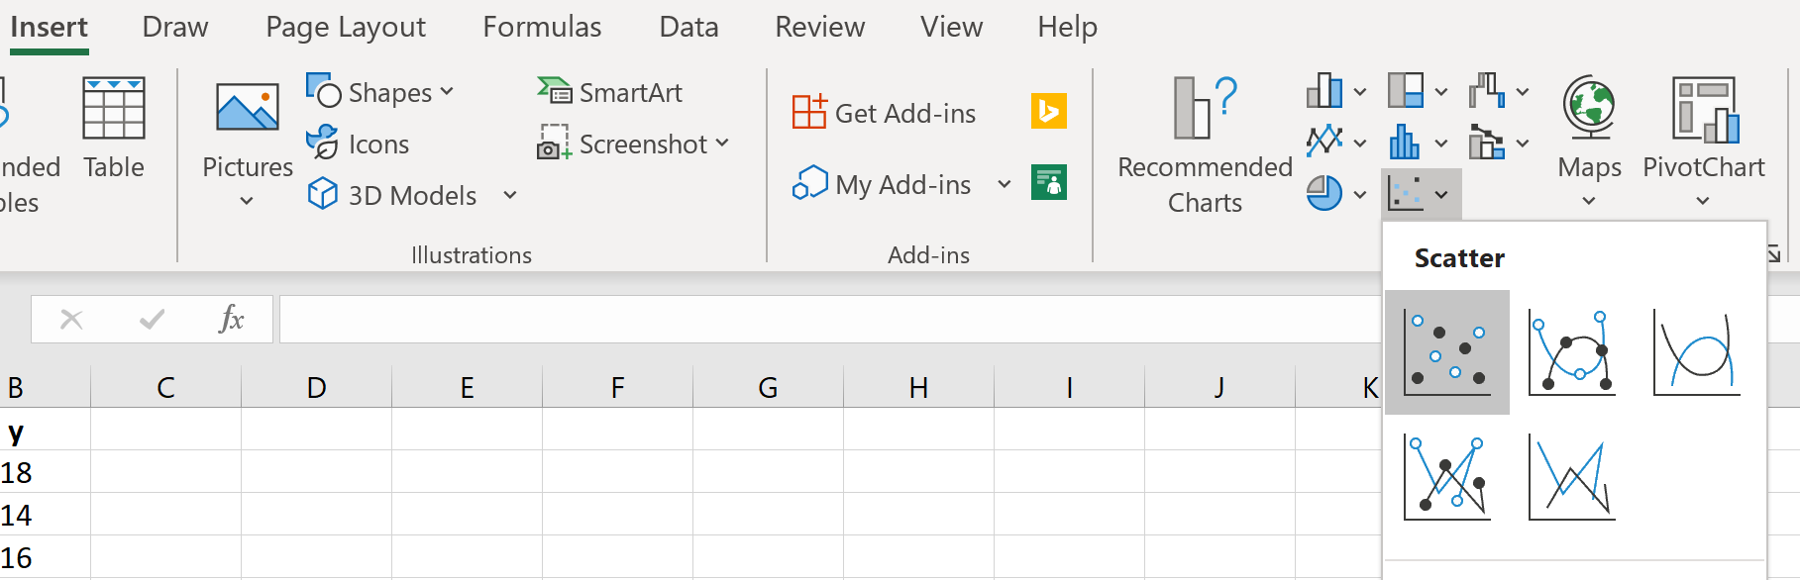Click the Enter checkmark formula bar button
This screenshot has width=1800, height=580.
(152, 319)
